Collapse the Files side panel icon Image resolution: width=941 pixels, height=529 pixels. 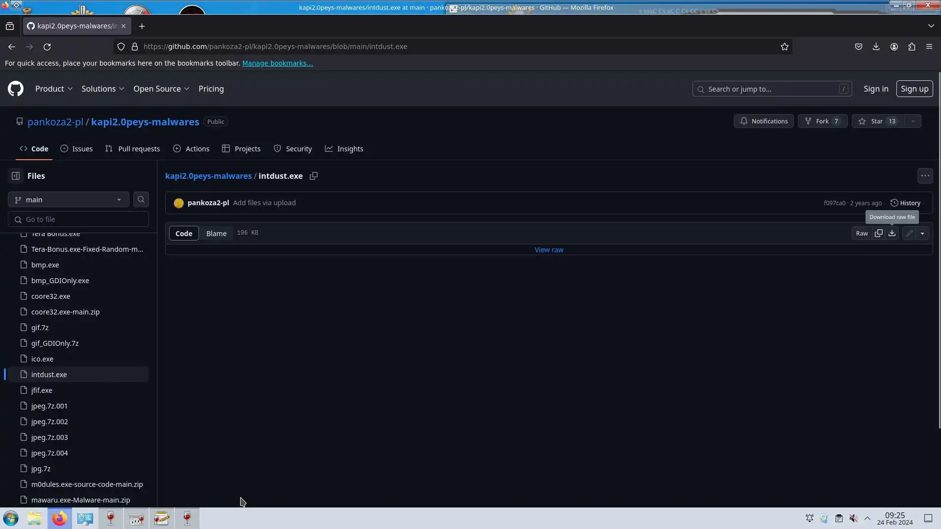click(16, 176)
